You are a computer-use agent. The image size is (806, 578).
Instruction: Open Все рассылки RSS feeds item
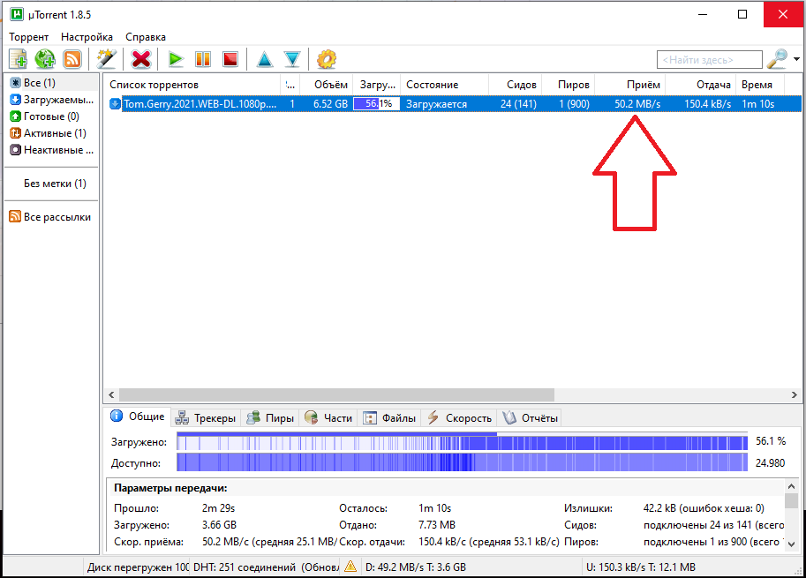51,217
